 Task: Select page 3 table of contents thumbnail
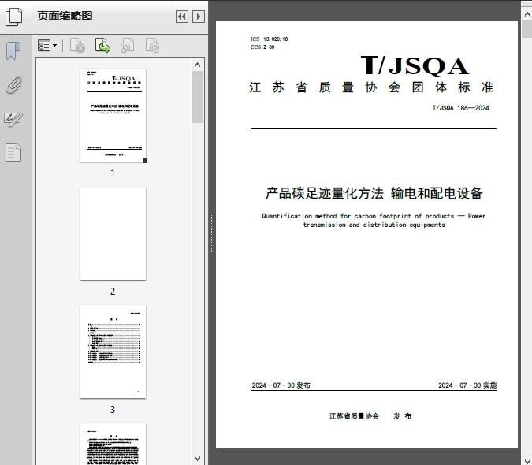click(113, 352)
